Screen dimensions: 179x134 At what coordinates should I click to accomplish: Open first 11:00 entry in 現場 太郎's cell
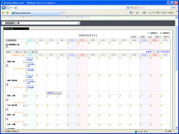pos(30,59)
